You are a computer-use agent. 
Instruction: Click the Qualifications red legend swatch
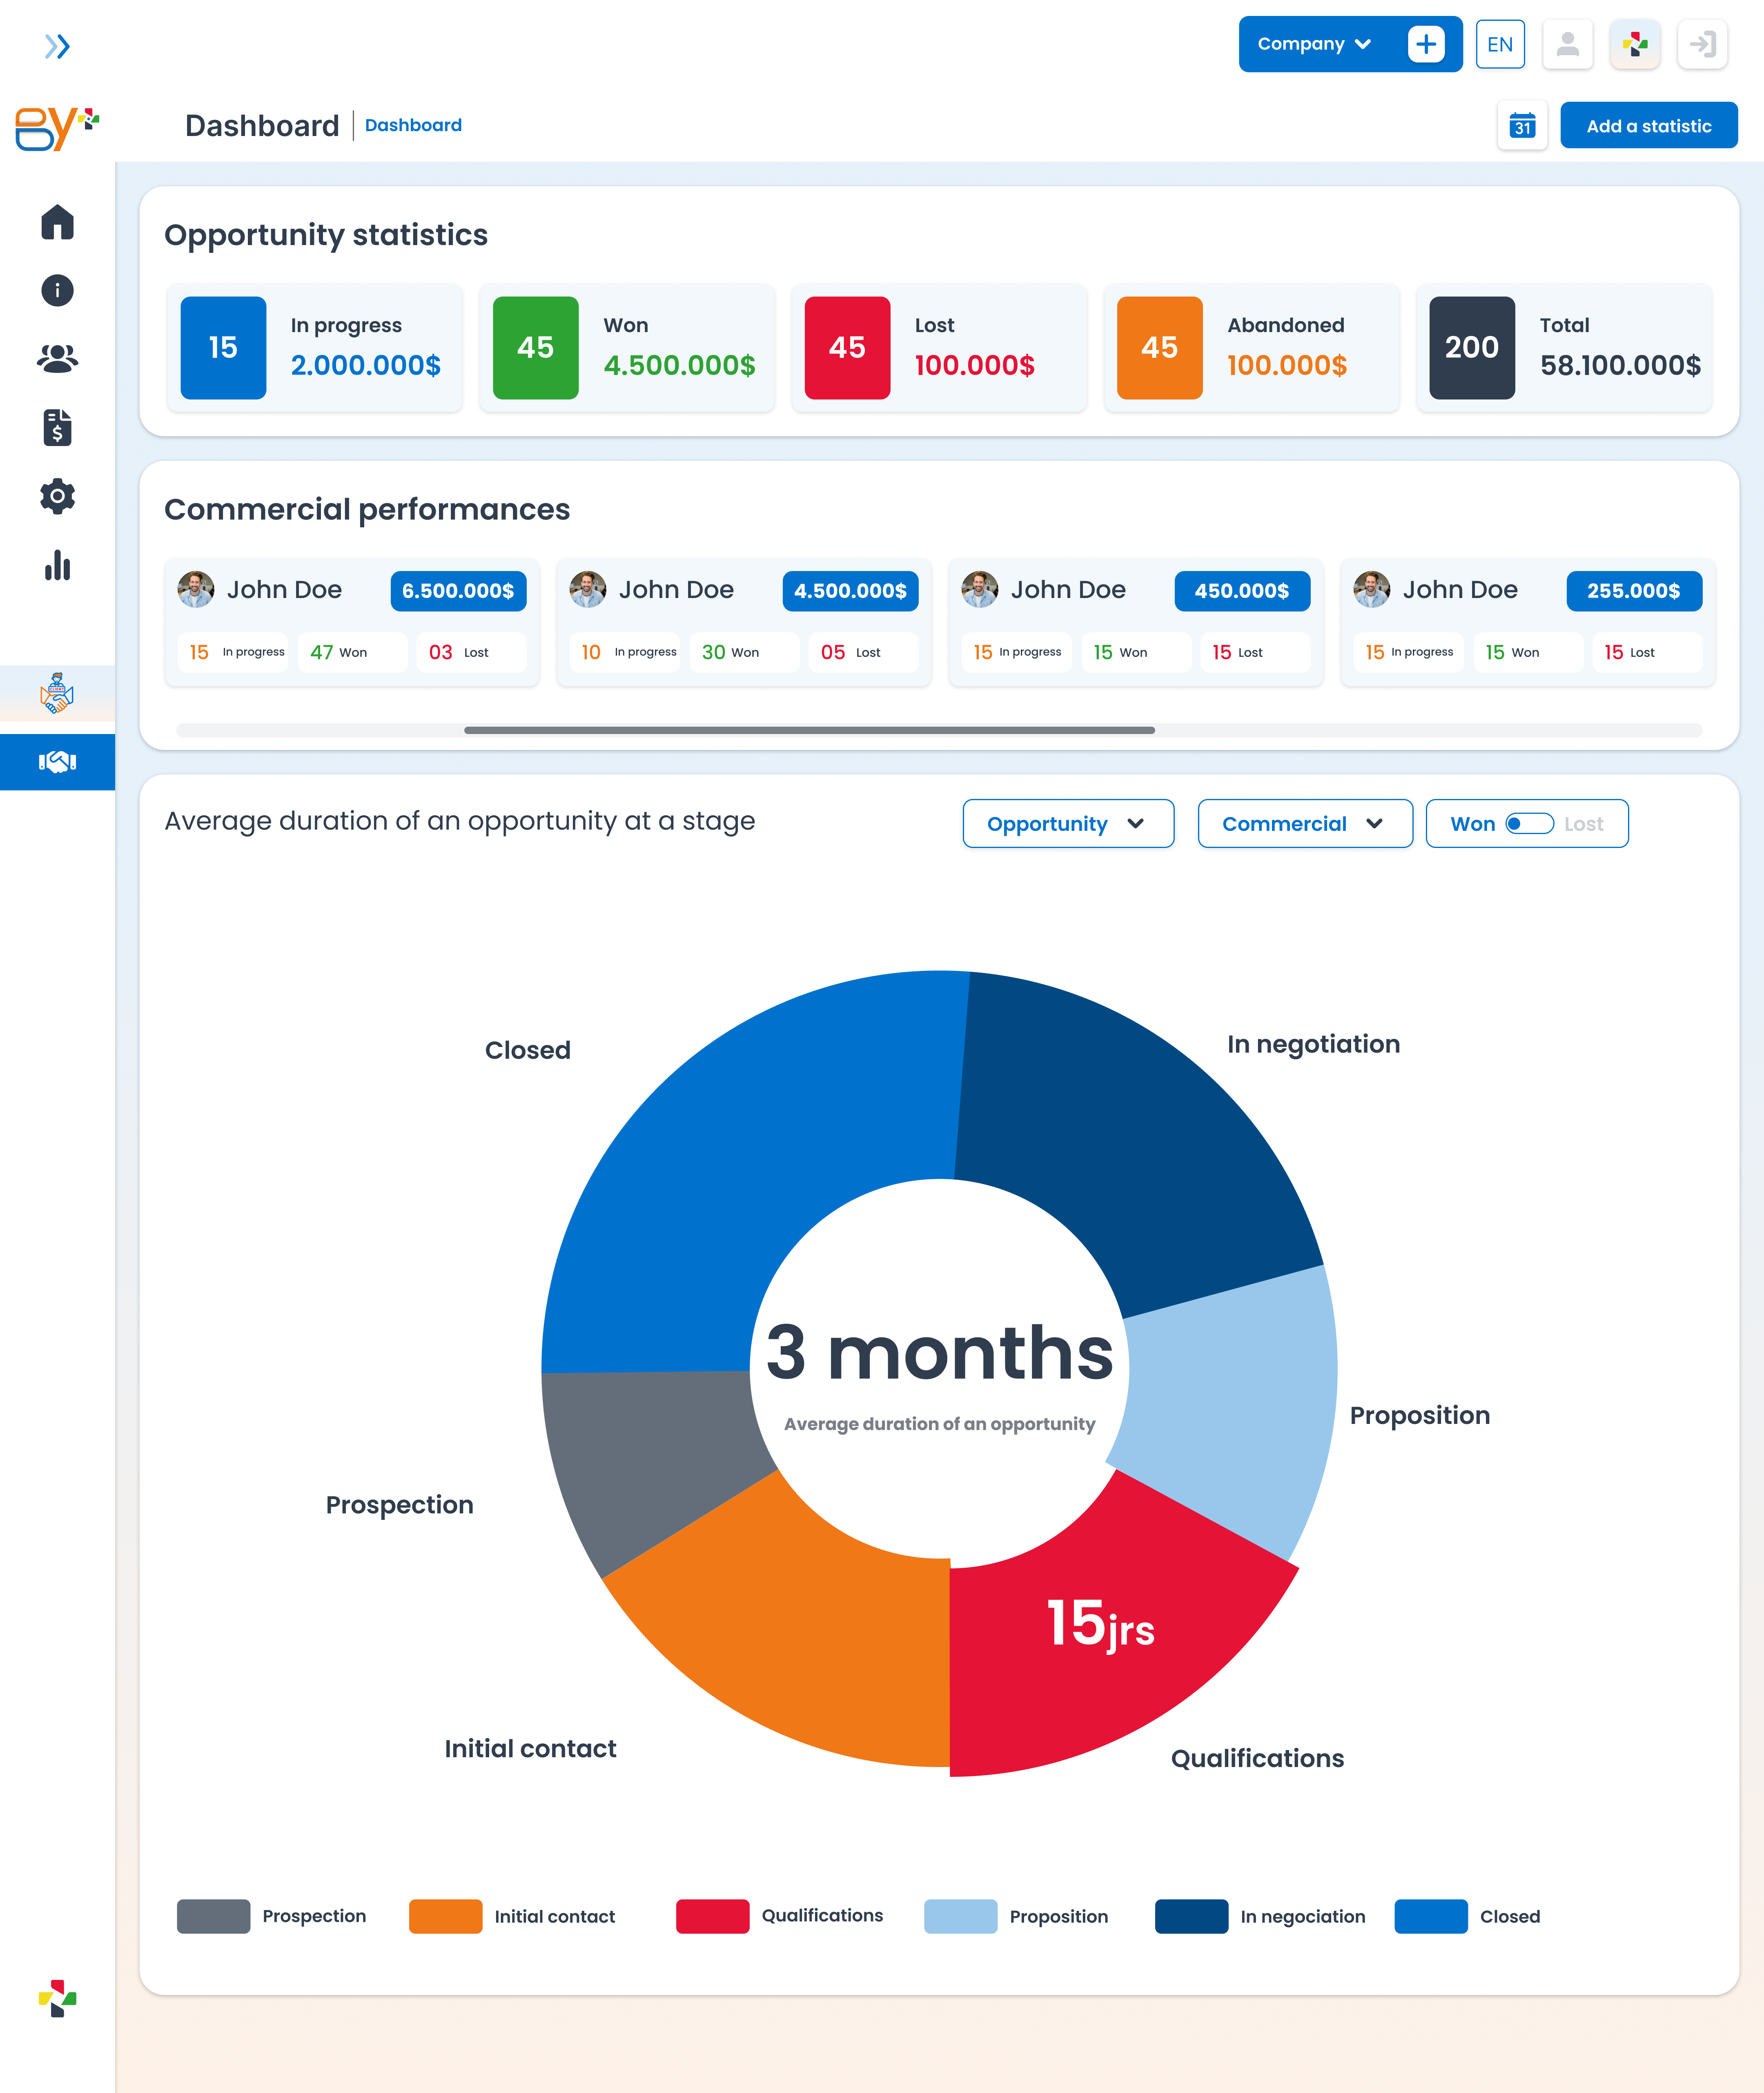tap(712, 1916)
